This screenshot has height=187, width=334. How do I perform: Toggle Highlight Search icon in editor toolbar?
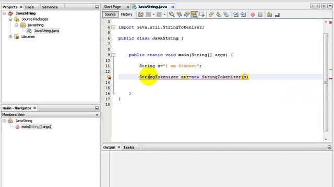pos(194,15)
